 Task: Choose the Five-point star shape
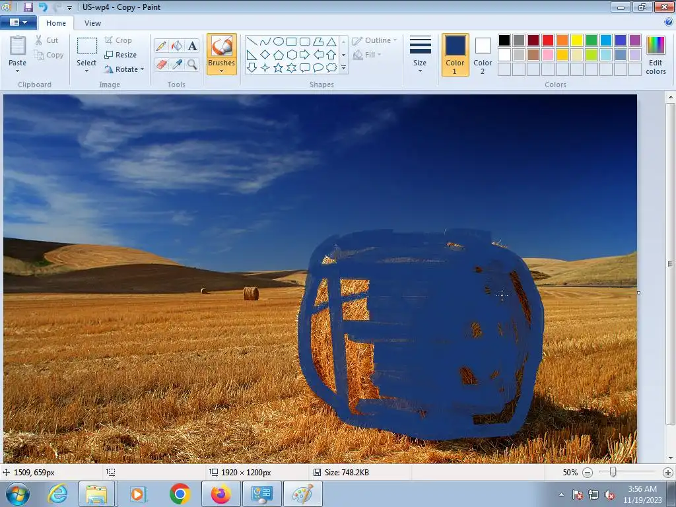tap(279, 68)
